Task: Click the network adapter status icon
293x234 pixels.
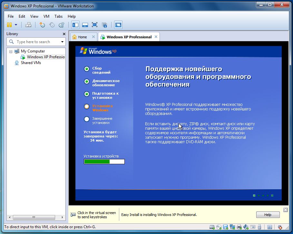Action: 232,227
